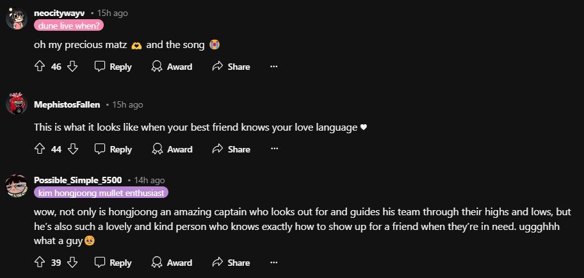The width and height of the screenshot is (584, 278).
Task: Upvote MephistosFallen's comment
Action: 40,149
